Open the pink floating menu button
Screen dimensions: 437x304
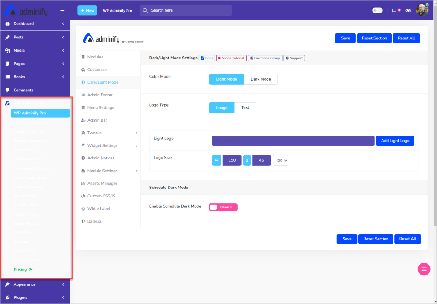tap(424, 269)
